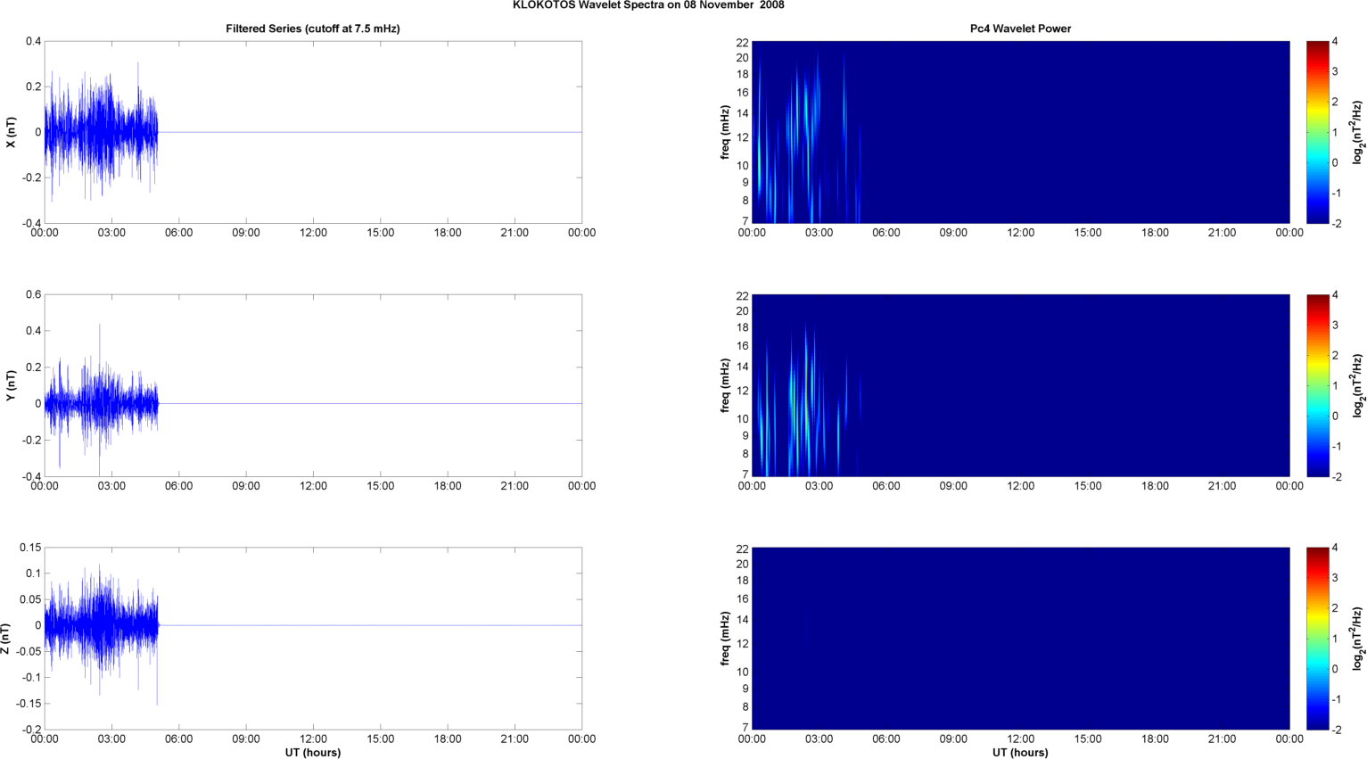Click the log2(nT²/Hz) label of the Y colorbar
The width and height of the screenshot is (1367, 759).
point(1358,385)
